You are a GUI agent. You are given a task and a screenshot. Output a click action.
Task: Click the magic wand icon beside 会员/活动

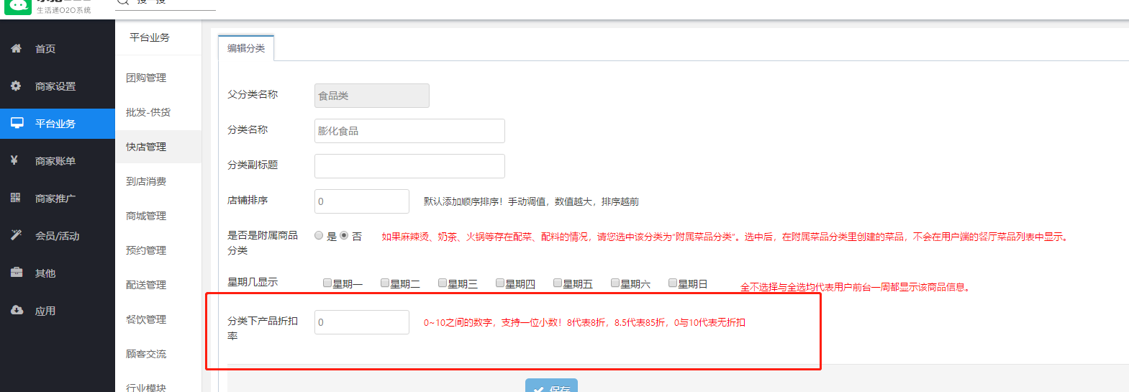[17, 235]
